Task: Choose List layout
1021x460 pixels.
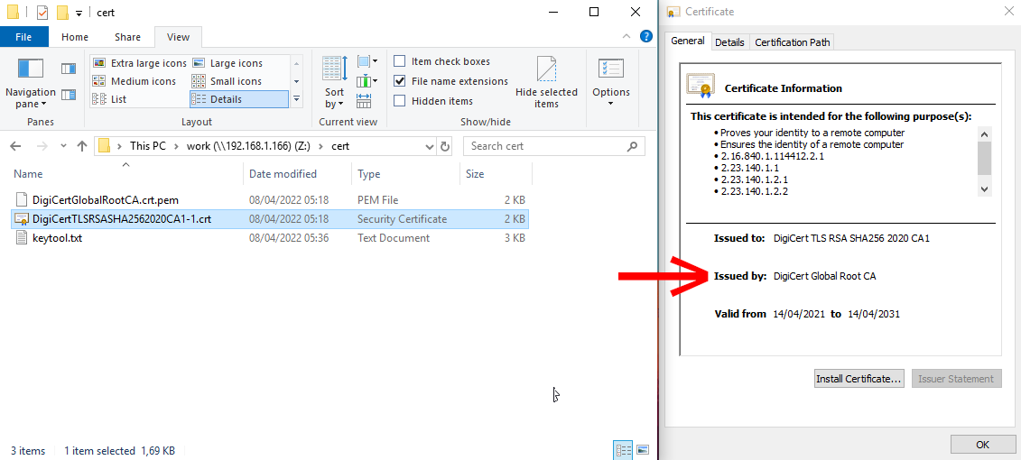Action: click(x=109, y=99)
